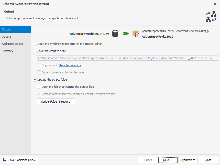Click the scripts folder target icon
The image size is (220, 165).
136,34
